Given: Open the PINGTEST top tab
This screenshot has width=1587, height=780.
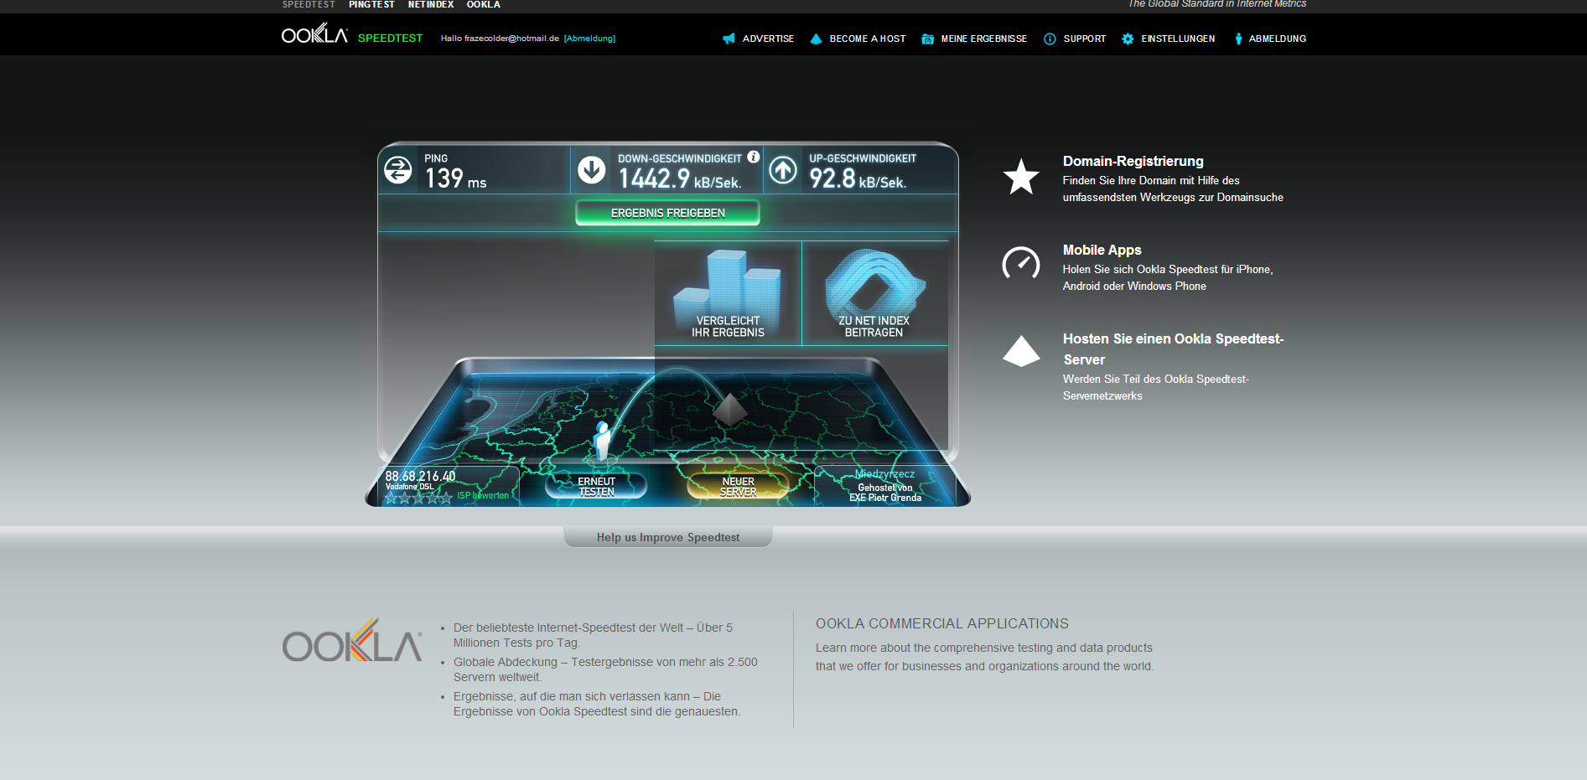Looking at the screenshot, I should (371, 5).
